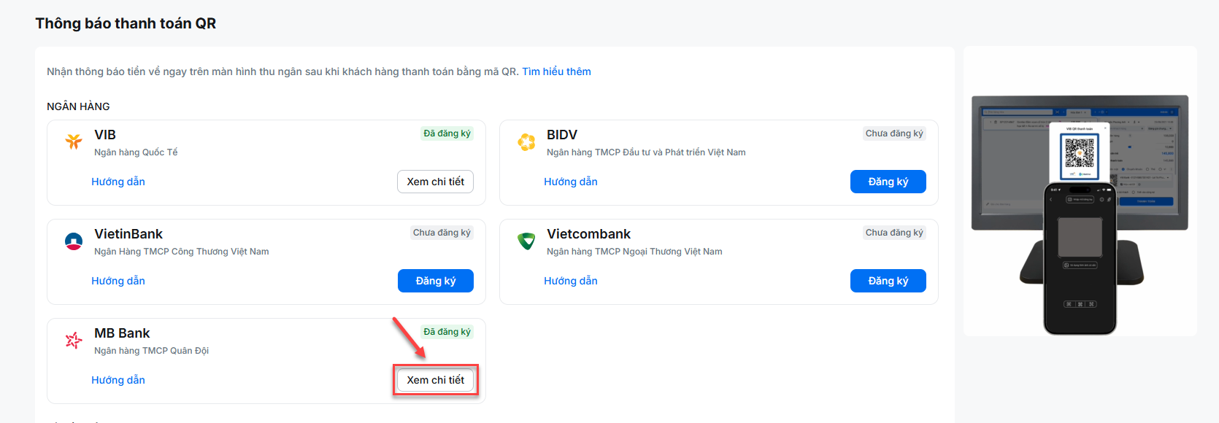The width and height of the screenshot is (1219, 423).
Task: Open the BIDV Hướng dẫn guide link
Action: [571, 182]
